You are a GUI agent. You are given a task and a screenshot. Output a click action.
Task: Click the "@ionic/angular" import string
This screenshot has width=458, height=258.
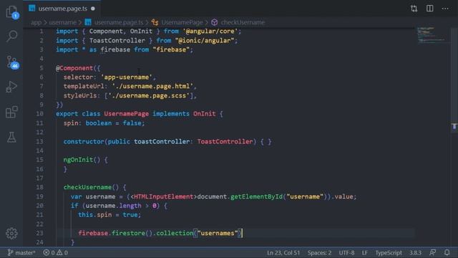(205, 40)
